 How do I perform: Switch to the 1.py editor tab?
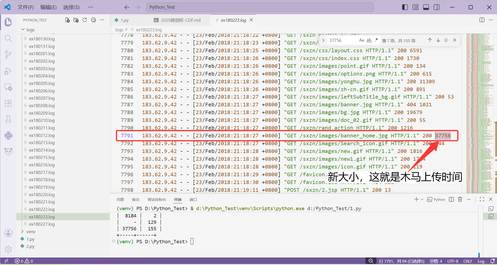125,20
